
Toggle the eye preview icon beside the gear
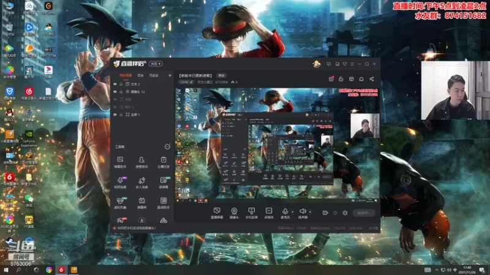(335, 213)
